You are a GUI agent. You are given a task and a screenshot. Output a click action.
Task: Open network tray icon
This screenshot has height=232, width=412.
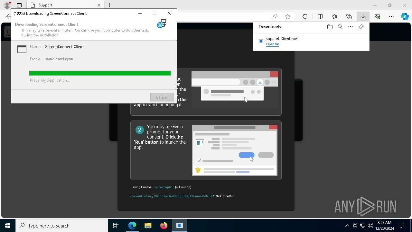[x=363, y=226]
